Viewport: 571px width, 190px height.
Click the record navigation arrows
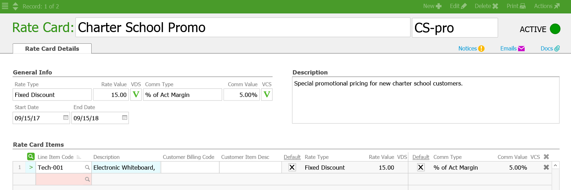click(x=16, y=6)
